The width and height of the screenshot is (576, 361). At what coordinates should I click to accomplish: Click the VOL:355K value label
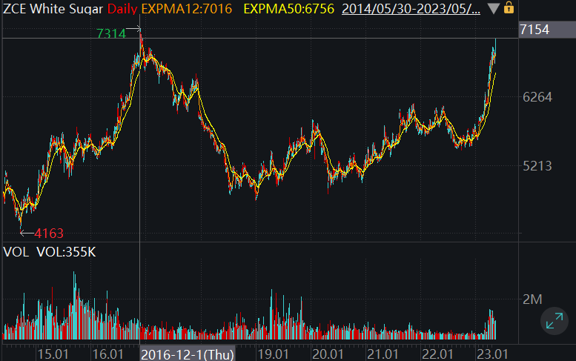pyautogui.click(x=66, y=252)
